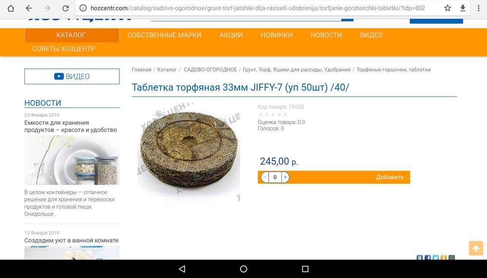Tap the download icon in toolbar

click(463, 8)
